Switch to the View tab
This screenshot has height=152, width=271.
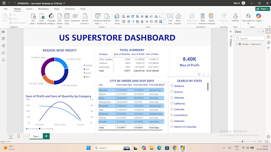(x=57, y=9)
